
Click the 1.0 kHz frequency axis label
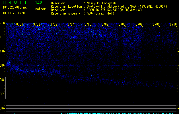click(3, 51)
